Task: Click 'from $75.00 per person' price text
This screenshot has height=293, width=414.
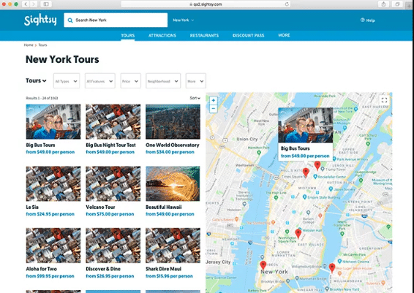Action: point(110,214)
